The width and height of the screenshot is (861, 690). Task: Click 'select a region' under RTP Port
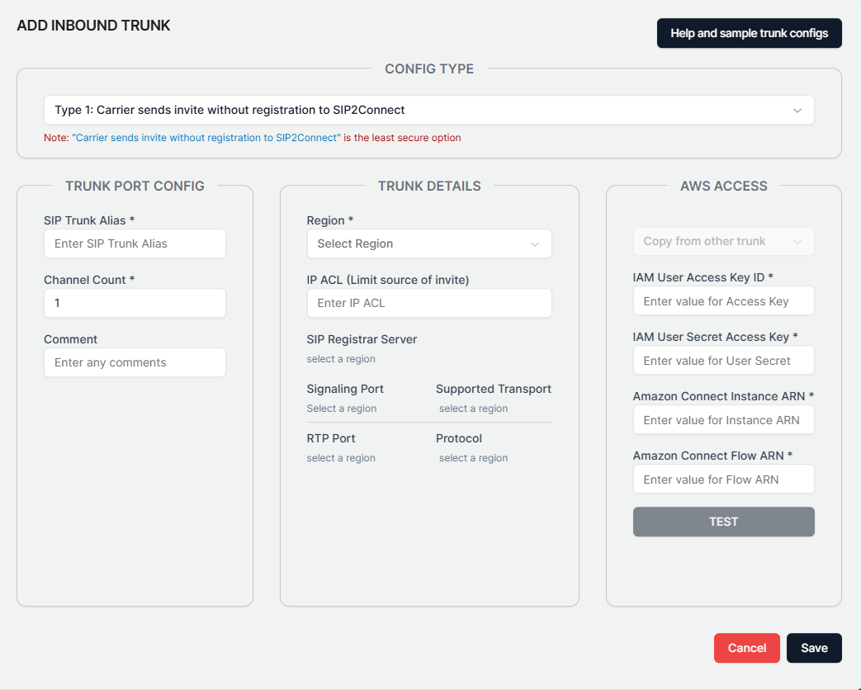[x=341, y=458]
